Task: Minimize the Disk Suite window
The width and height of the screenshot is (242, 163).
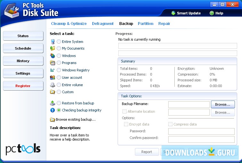Action: coord(214,4)
